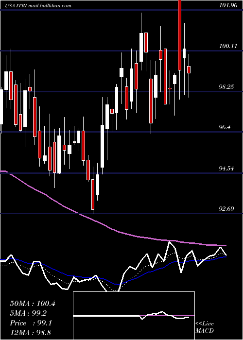Image resolution: width=243 pixels, height=340 pixels.
Task: Click the 92.69 price level label
Action: click(226, 208)
